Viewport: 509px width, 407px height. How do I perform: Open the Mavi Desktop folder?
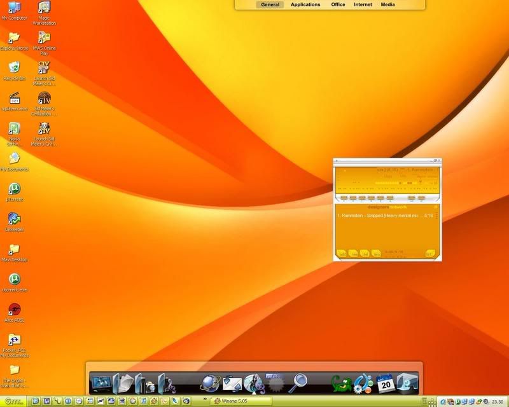click(x=14, y=252)
